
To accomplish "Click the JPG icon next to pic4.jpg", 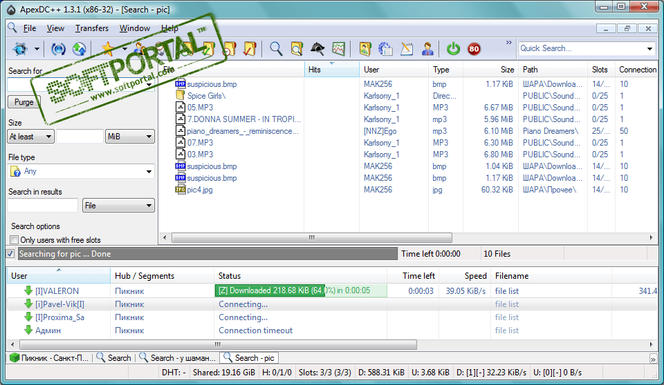I will pyautogui.click(x=181, y=189).
